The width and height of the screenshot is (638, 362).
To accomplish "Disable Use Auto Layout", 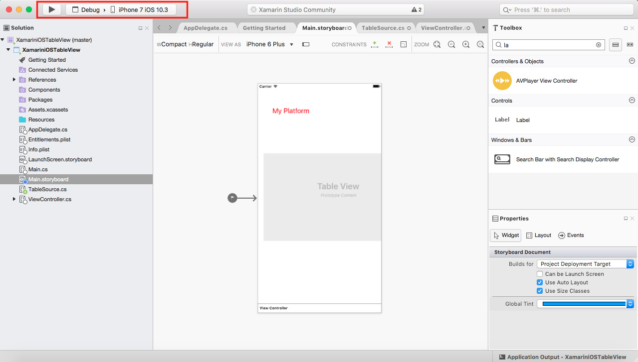I will pyautogui.click(x=539, y=282).
